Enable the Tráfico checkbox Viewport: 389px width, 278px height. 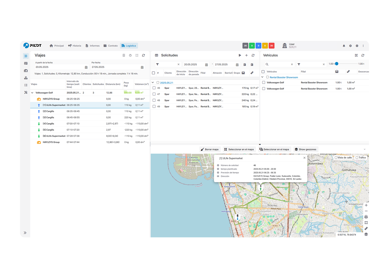click(x=357, y=158)
